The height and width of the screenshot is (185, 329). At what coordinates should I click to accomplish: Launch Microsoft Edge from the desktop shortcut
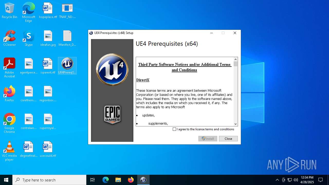29,12
